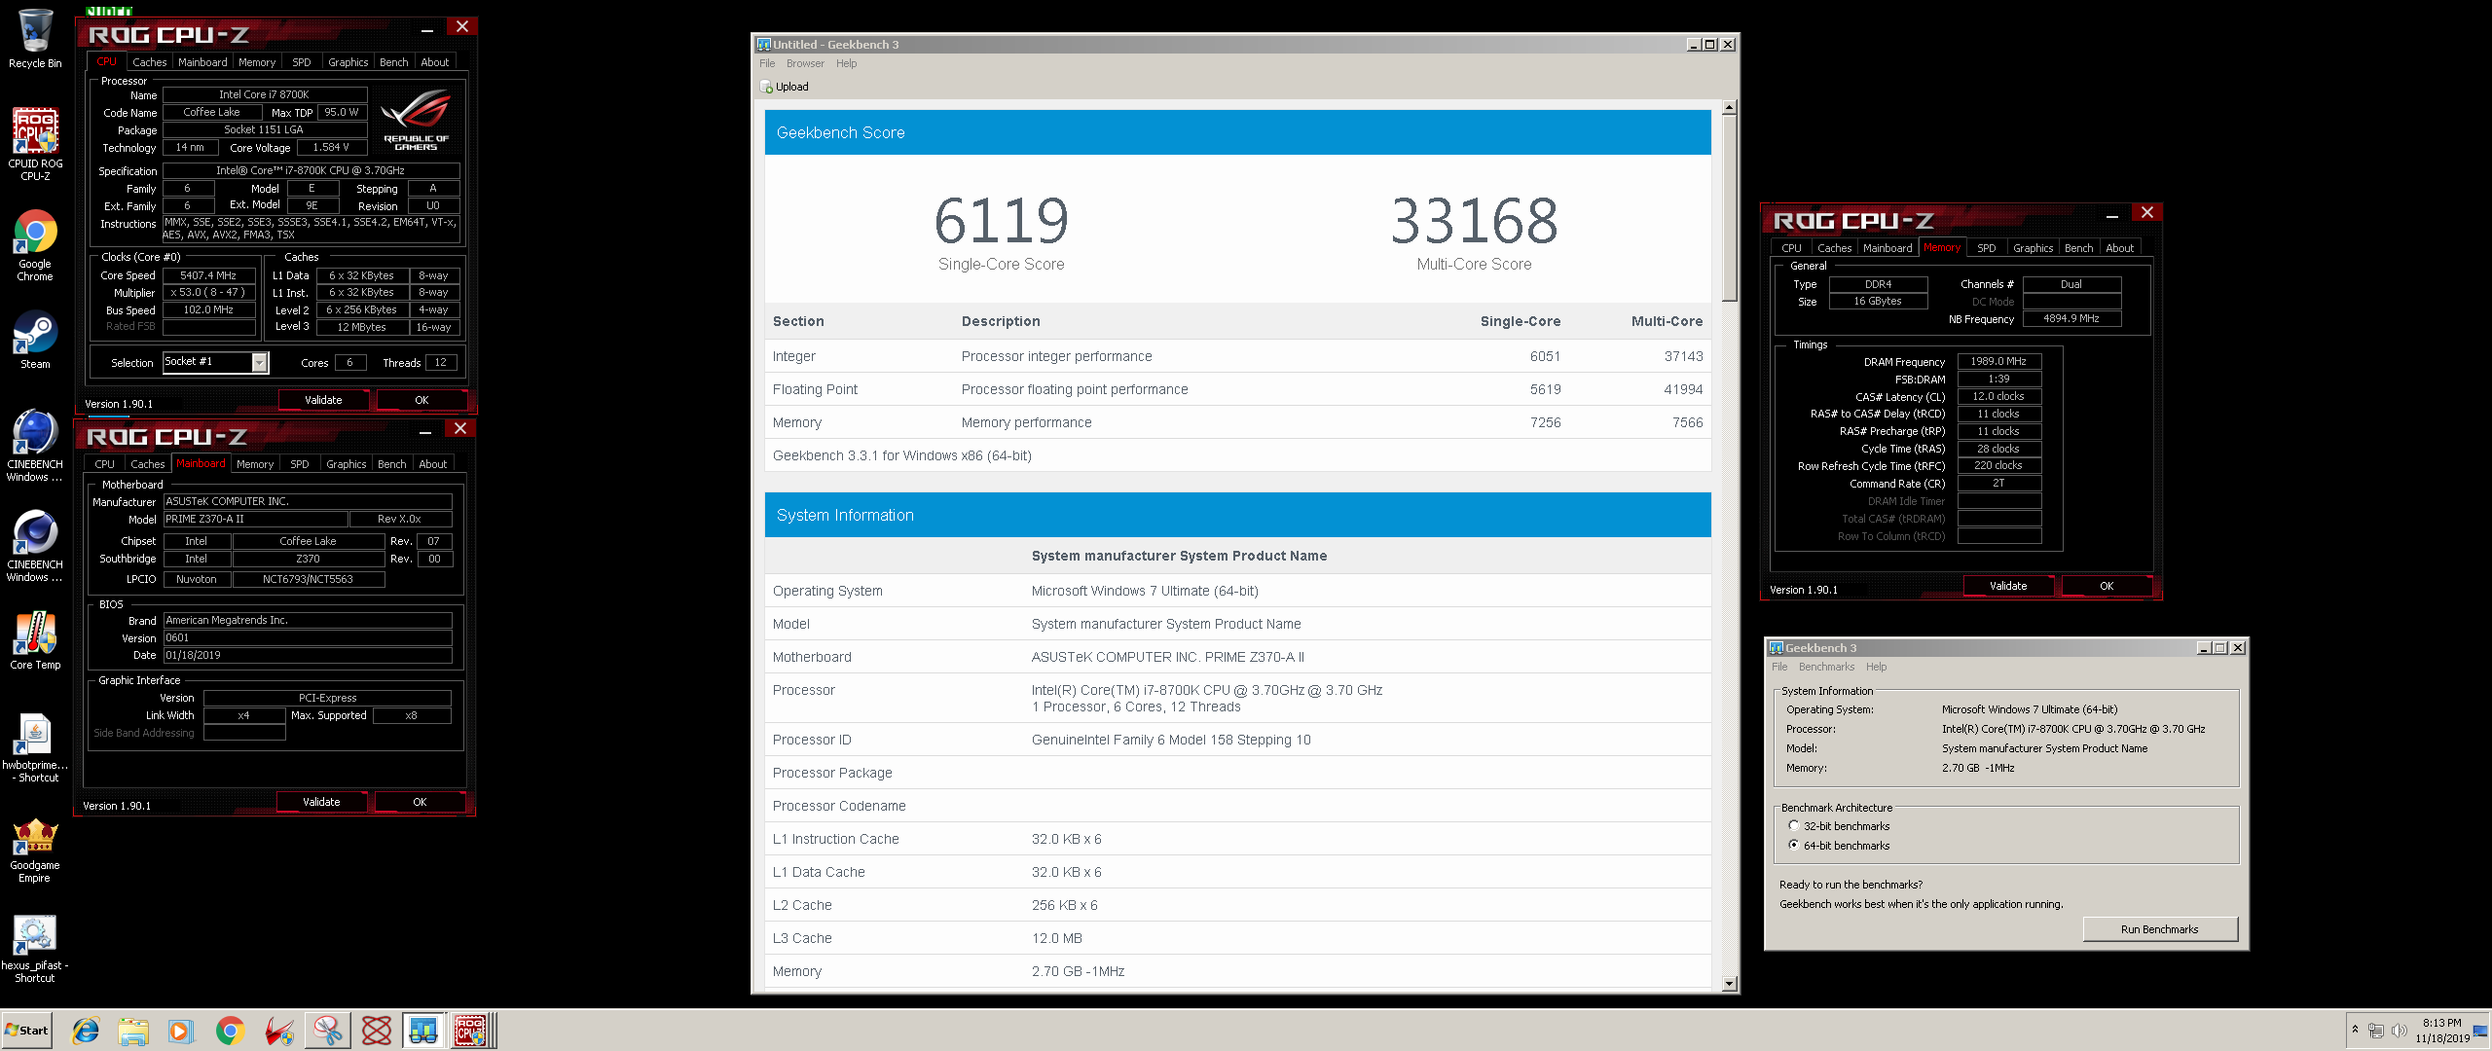Open Internet Explorer from the taskbar
Image resolution: width=2492 pixels, height=1051 pixels.
click(x=86, y=1031)
